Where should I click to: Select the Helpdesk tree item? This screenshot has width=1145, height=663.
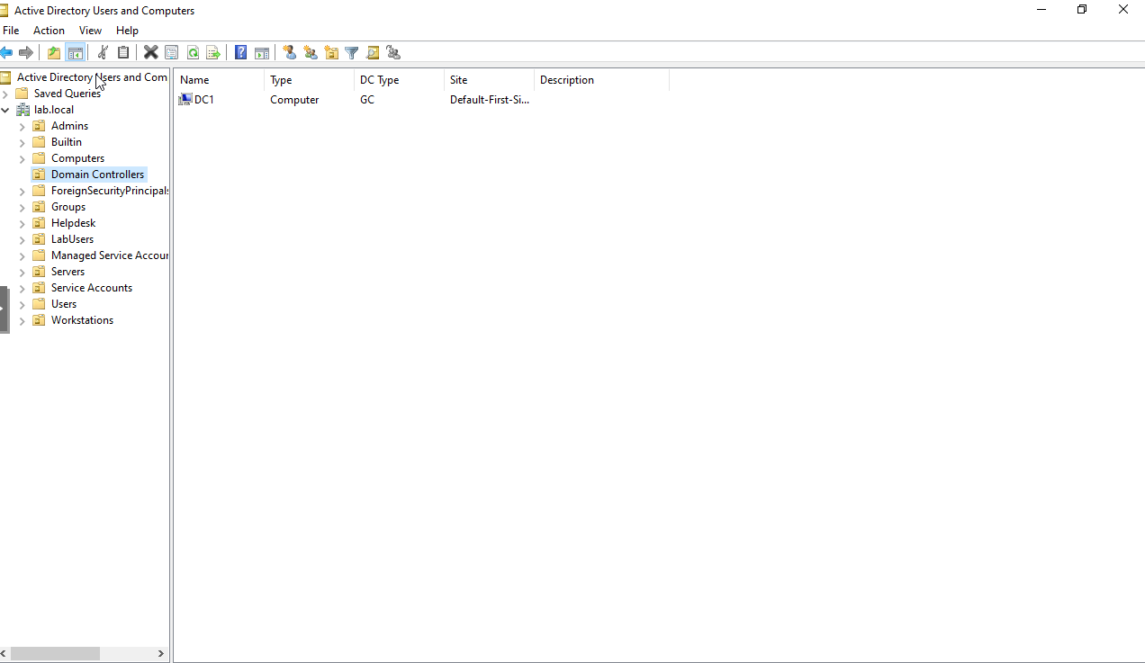tap(73, 223)
